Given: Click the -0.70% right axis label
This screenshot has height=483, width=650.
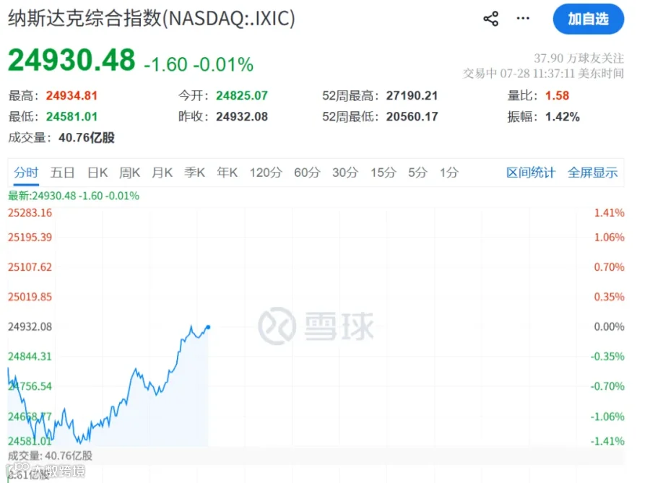Looking at the screenshot, I should point(607,386).
